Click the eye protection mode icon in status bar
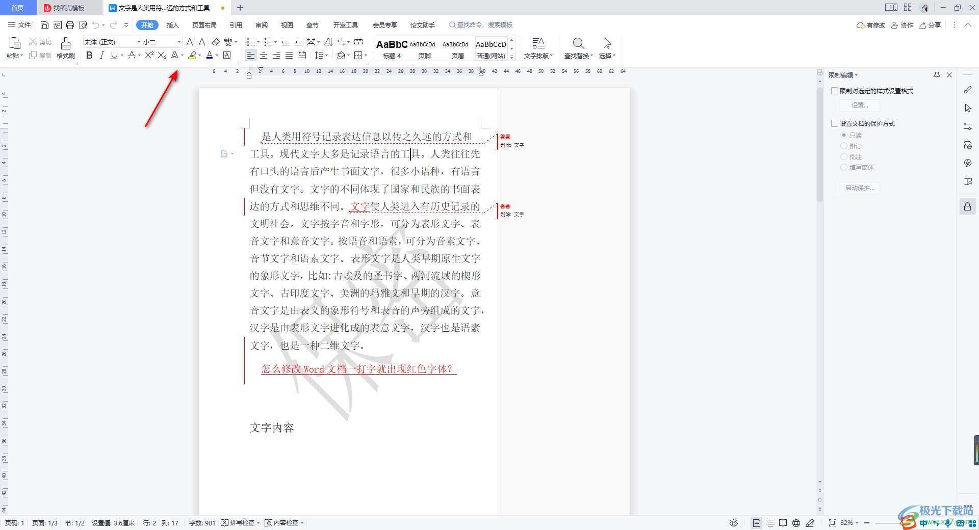 click(x=733, y=523)
